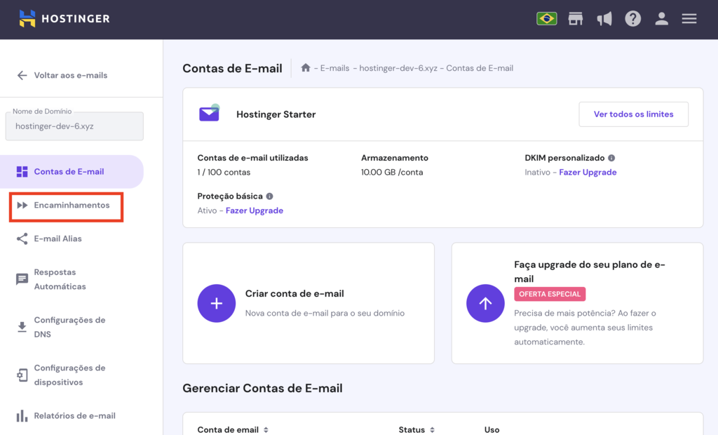
Task: Click the back arrow next to Voltar aos e-mails
Action: pyautogui.click(x=22, y=75)
